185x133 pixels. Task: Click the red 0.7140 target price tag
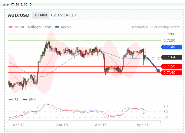point(172,73)
